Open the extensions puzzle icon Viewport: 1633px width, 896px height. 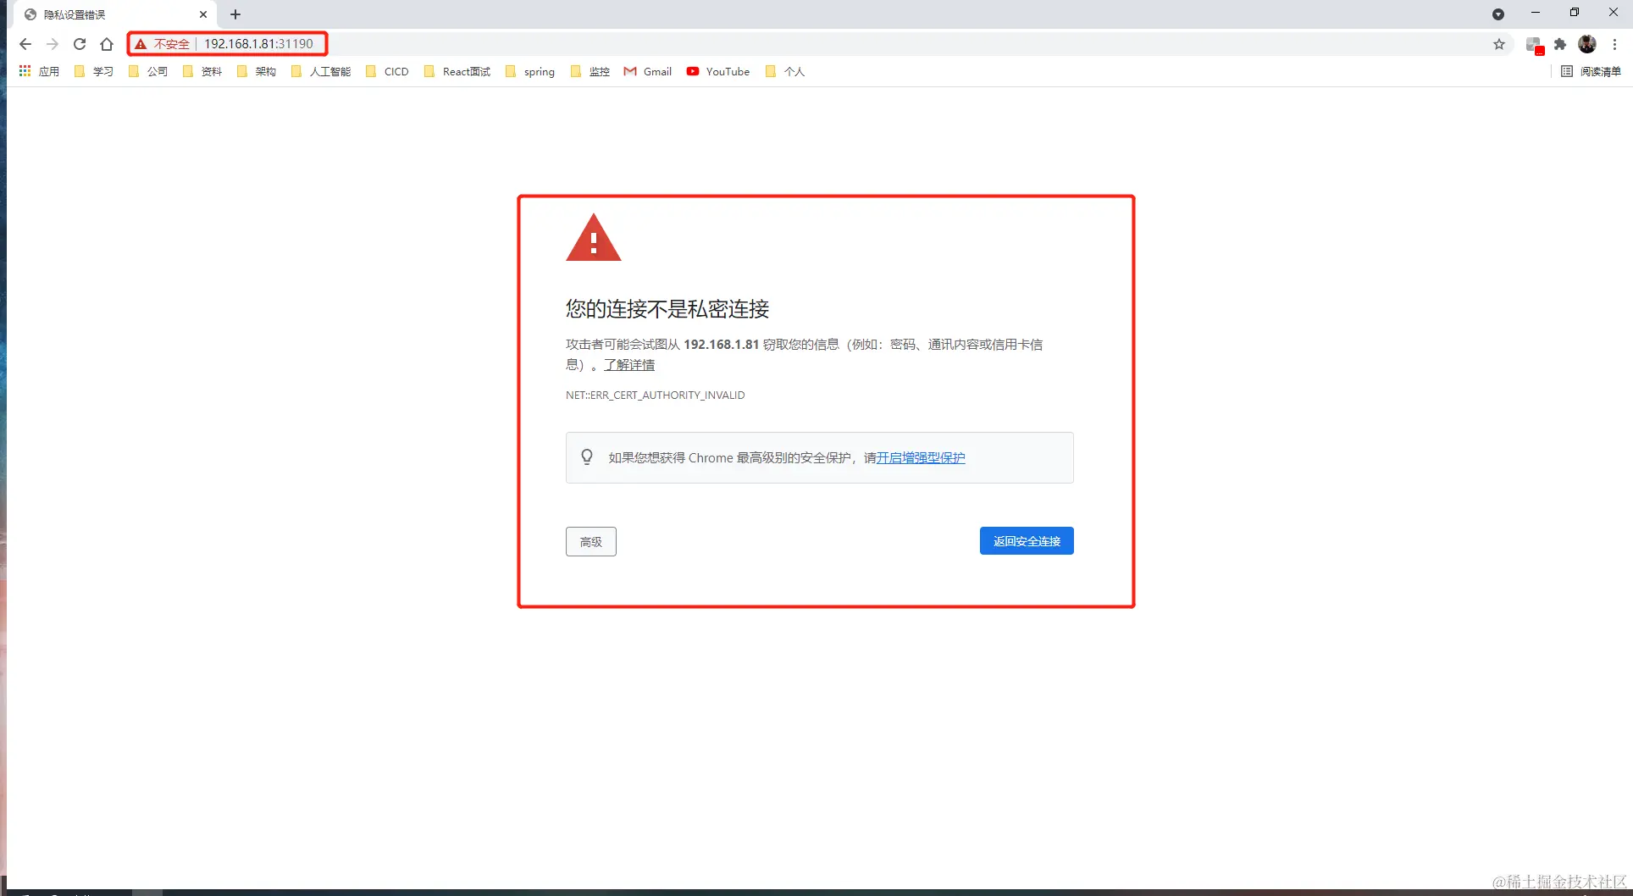point(1560,44)
